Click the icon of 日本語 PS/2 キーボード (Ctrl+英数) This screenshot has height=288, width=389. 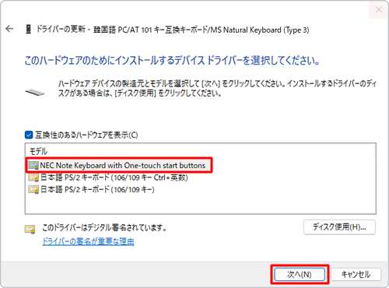[x=33, y=177]
